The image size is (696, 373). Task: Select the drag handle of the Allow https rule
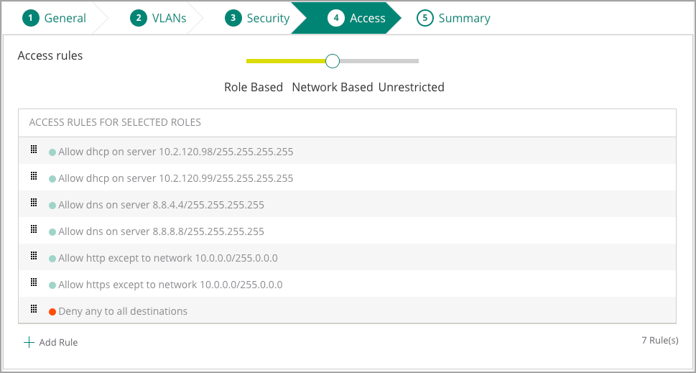tap(33, 282)
